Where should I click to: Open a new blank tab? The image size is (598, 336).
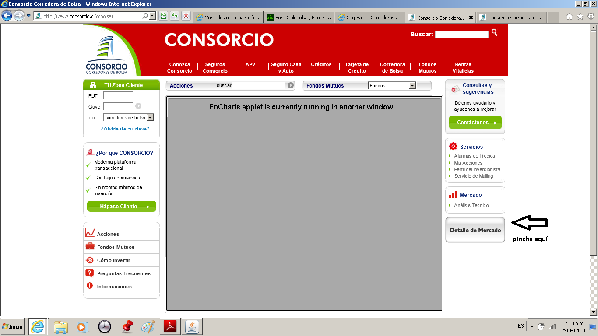[x=553, y=17]
